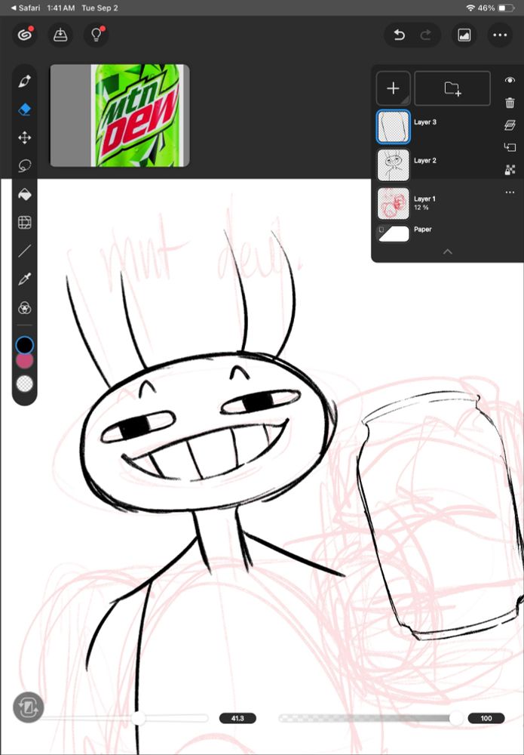Pick the pink color chip

tap(25, 361)
